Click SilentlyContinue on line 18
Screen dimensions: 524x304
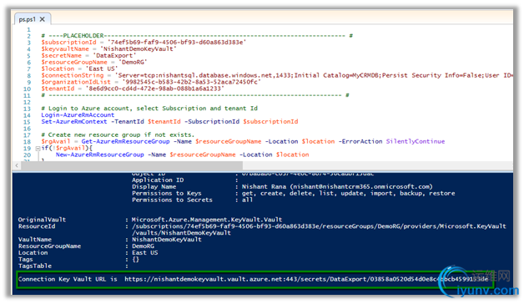(x=416, y=141)
